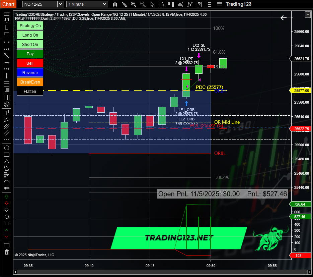Viewport: 313px width, 277px height.
Task: Select the pencil Draw tool in toolbar
Action: [x=124, y=4]
